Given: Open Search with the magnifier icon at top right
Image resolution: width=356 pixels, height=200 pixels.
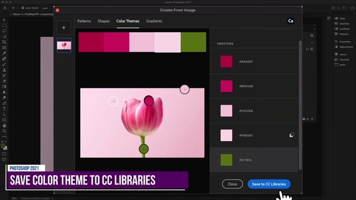Looking at the screenshot, I should point(339,8).
